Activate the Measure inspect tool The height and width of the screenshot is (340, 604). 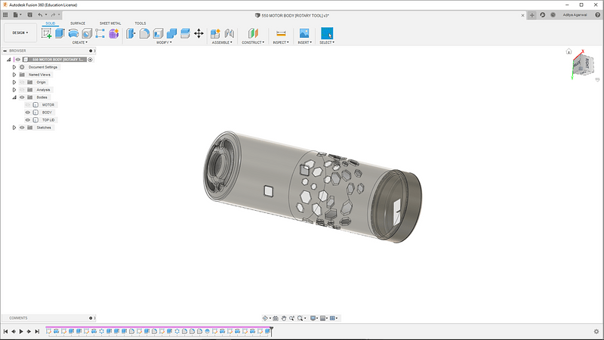coord(281,33)
